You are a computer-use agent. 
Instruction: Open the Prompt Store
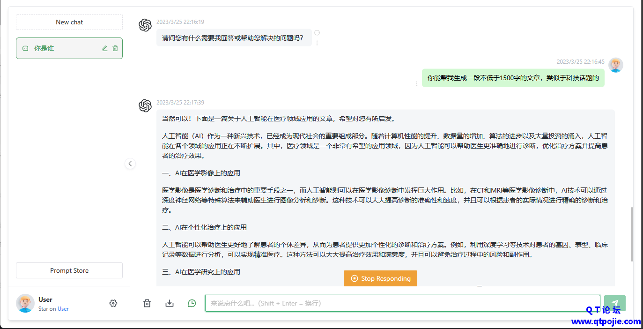pos(69,270)
